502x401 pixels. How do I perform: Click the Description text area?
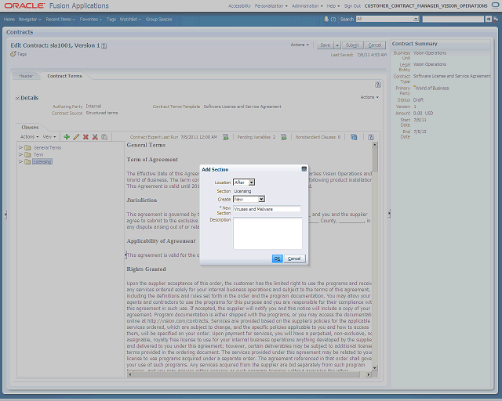267,233
